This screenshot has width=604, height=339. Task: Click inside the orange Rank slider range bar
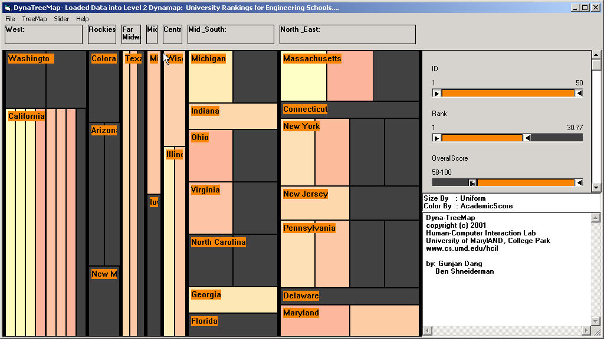[481, 138]
